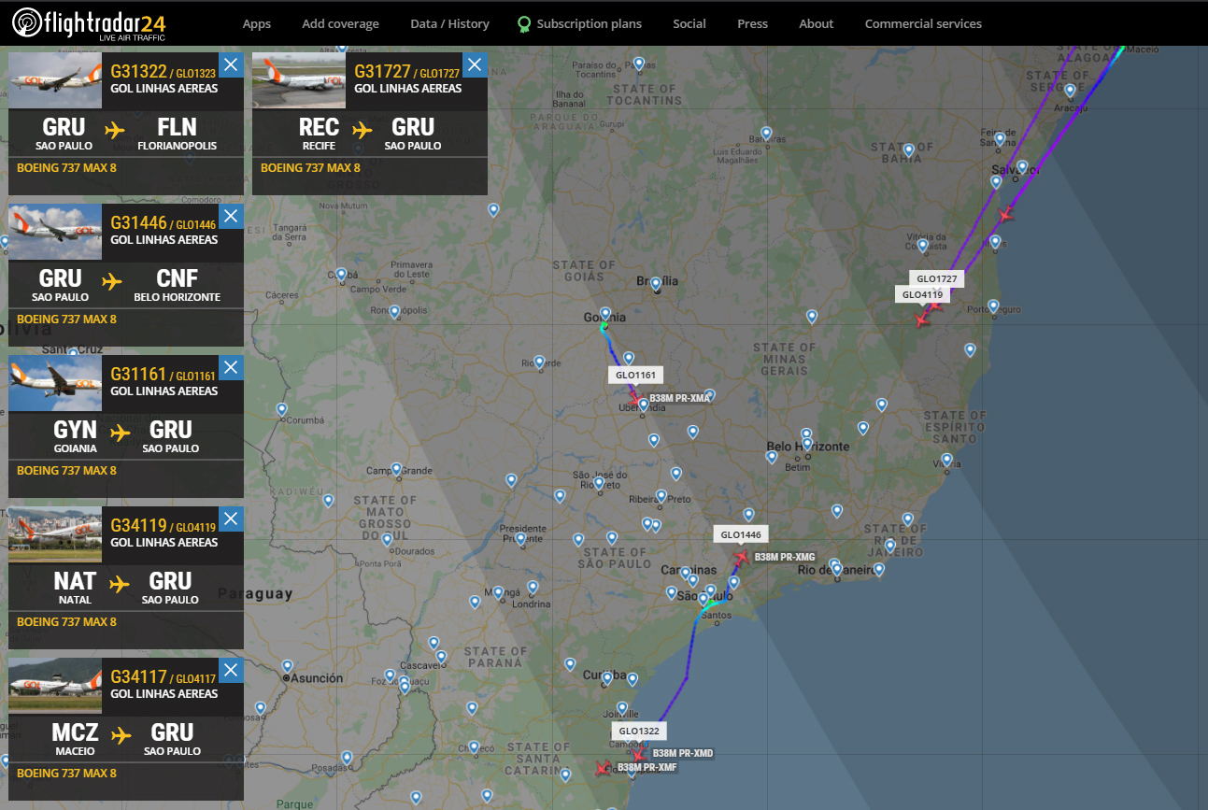
Task: Select flight number G31727 heading
Action: [x=382, y=71]
